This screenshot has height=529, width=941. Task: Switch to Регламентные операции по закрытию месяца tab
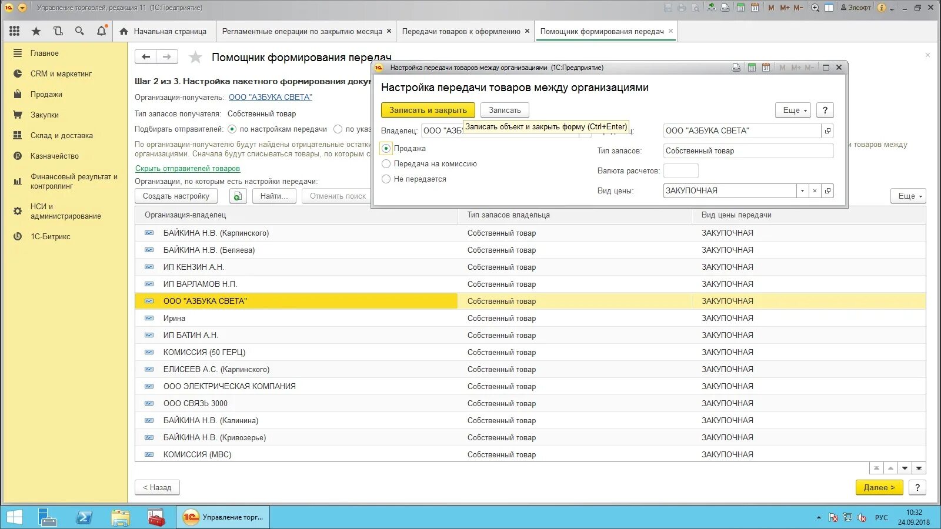coord(302,31)
